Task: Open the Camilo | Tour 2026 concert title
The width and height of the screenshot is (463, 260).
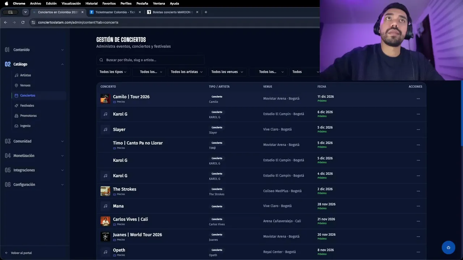Action: pos(131,97)
